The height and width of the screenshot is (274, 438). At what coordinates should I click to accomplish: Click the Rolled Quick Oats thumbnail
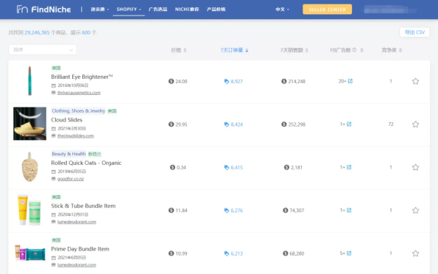[x=30, y=167]
